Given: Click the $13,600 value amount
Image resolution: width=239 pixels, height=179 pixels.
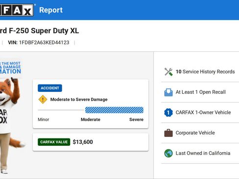Looking at the screenshot, I should click(x=83, y=142).
